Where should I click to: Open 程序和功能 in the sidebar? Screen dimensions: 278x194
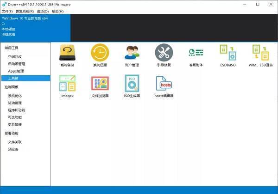coord(17,110)
